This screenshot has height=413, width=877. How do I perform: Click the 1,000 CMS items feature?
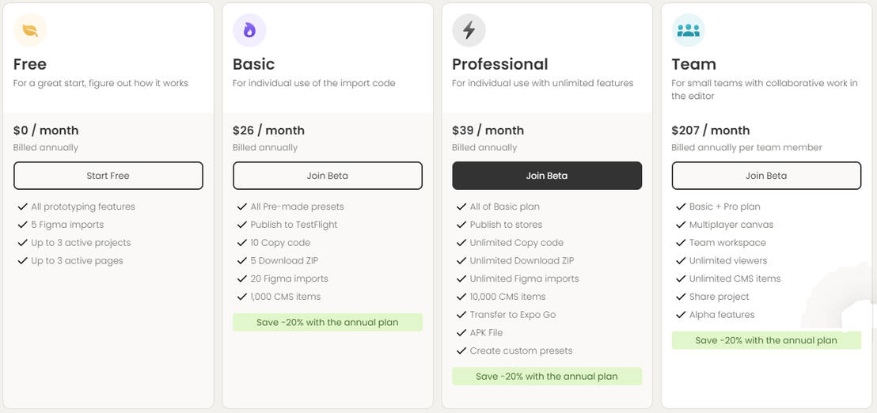285,297
